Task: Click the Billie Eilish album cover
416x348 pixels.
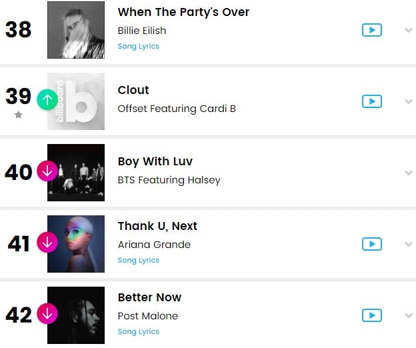Action: click(76, 30)
